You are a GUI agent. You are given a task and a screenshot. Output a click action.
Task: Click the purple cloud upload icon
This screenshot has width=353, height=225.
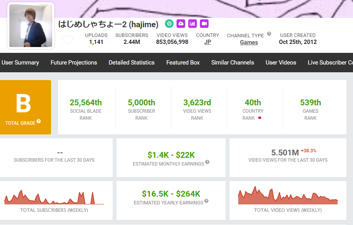[181, 24]
